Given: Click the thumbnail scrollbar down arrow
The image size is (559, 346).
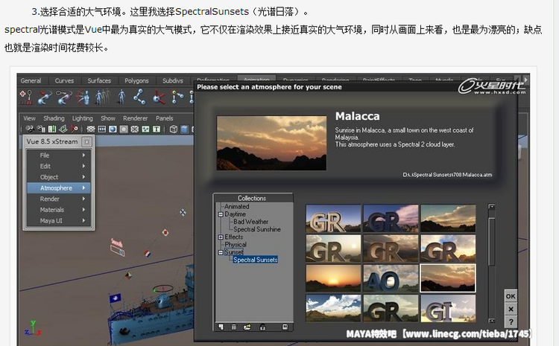Looking at the screenshot, I should 492,321.
